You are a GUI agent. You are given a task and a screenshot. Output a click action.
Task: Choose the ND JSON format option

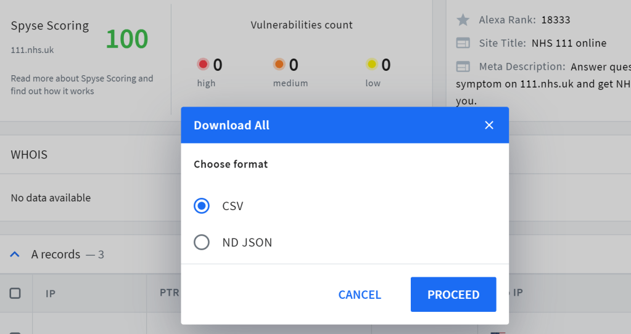pos(202,242)
